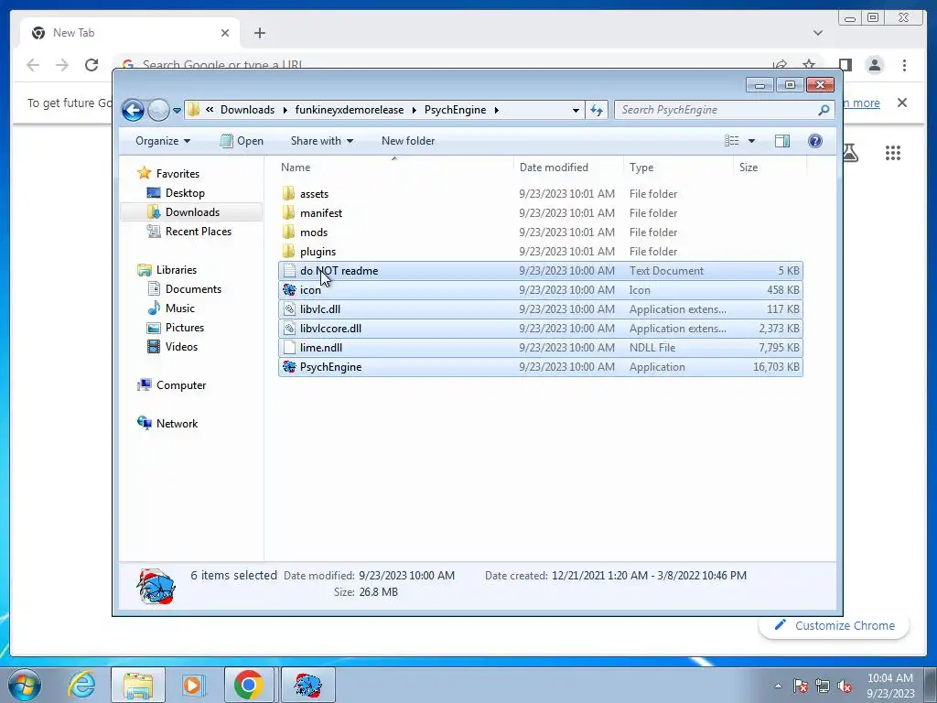Refresh the PsychEngine folder view
937x703 pixels.
[597, 110]
